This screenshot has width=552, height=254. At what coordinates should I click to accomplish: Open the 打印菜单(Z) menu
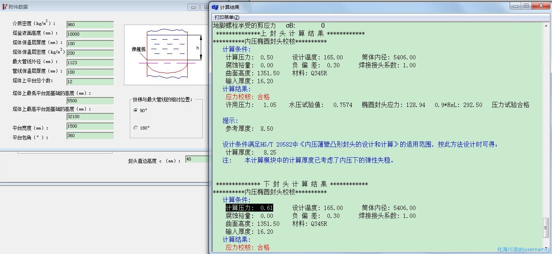coord(227,17)
